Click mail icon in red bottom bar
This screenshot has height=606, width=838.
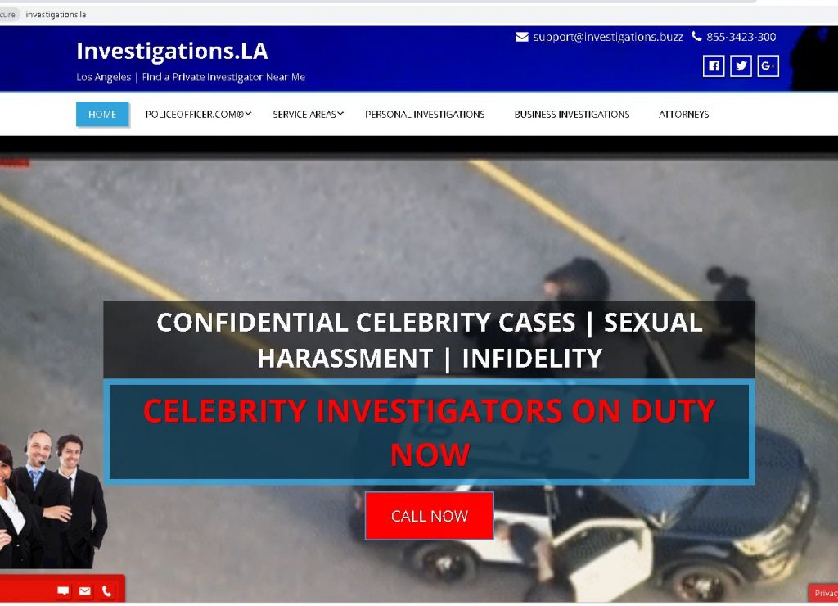click(85, 591)
